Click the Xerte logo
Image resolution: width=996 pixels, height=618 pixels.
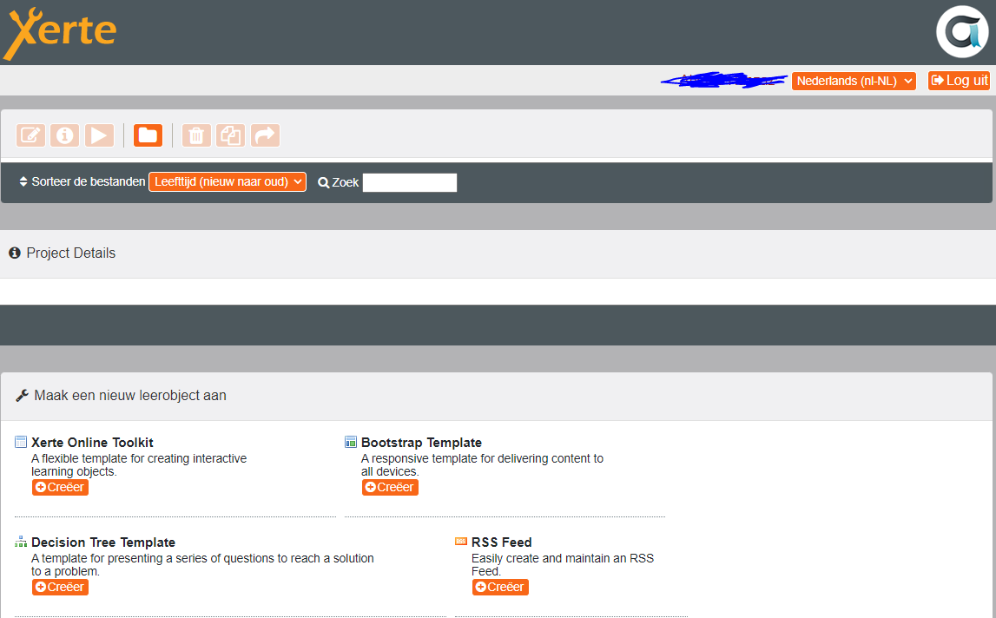tap(60, 33)
